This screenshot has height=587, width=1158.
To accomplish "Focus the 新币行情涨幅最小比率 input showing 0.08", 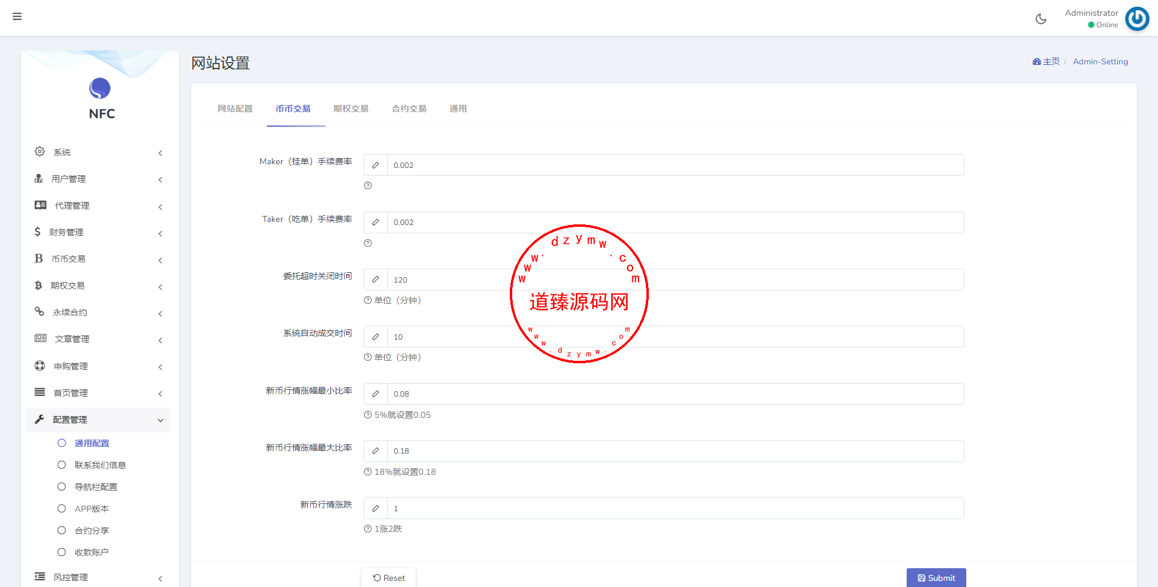I will click(x=675, y=394).
